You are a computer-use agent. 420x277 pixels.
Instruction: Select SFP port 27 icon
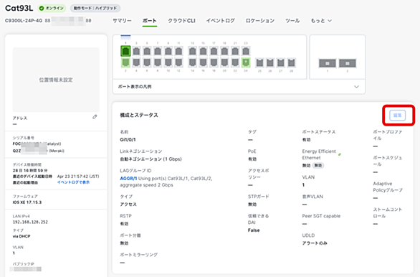pos(281,63)
